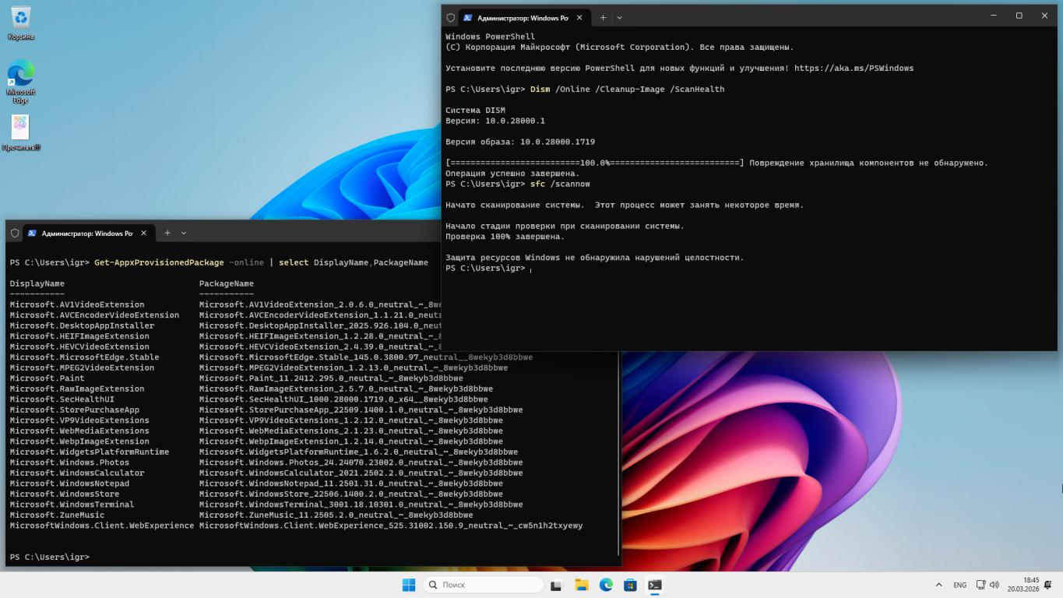Add a new tab in the bottom-left terminal
1063x598 pixels.
tap(167, 233)
